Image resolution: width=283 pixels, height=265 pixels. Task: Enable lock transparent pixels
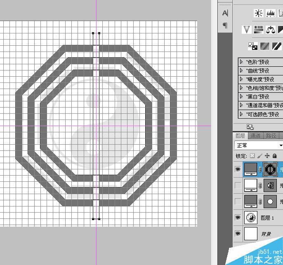coord(252,155)
